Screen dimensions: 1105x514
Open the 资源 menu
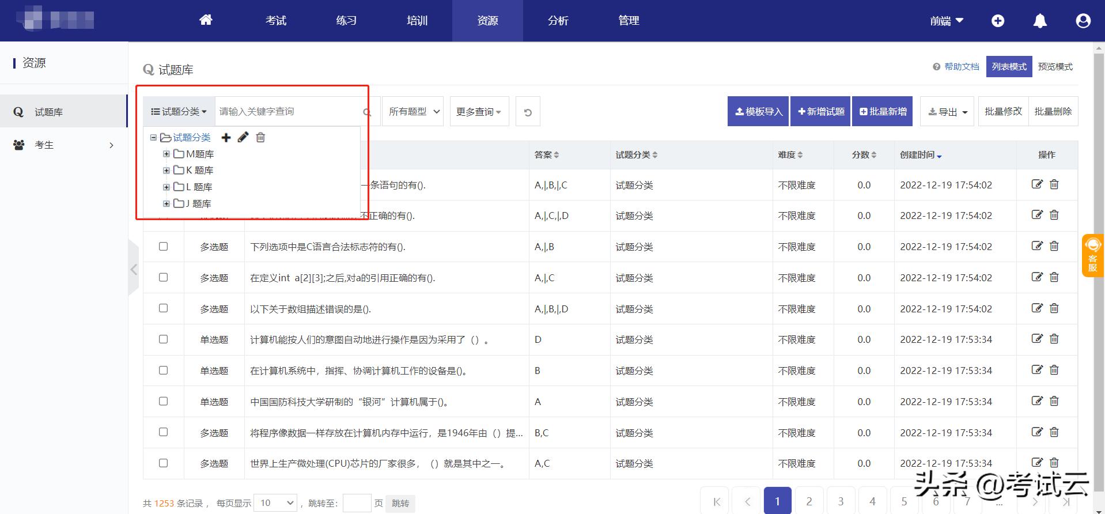click(487, 21)
